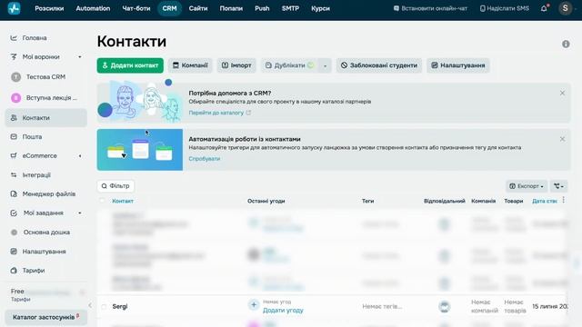The height and width of the screenshot is (327, 582).
Task: Click Каталог застосунків button
Action: coord(46,317)
